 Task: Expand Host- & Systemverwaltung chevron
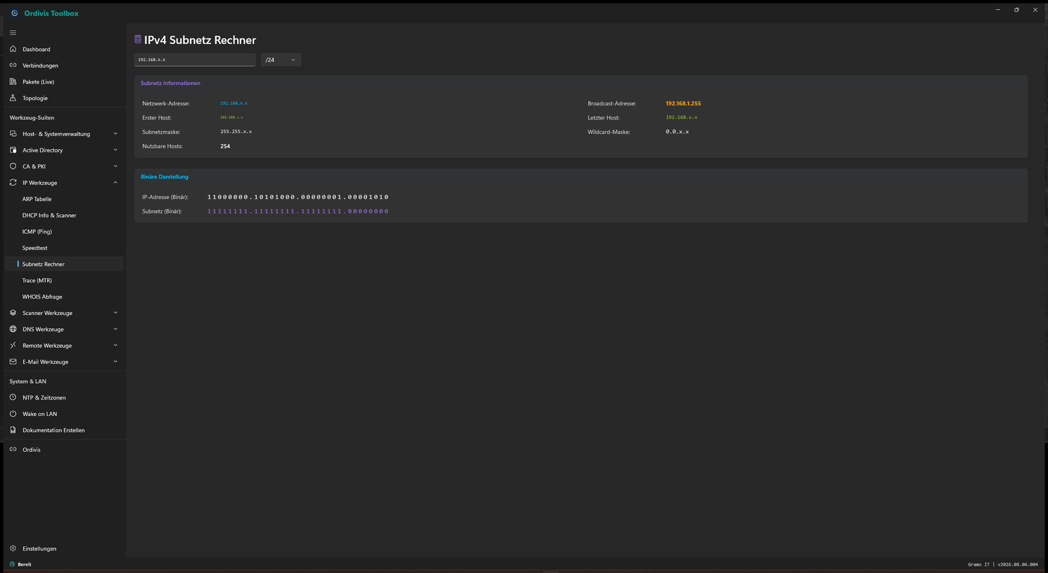coord(115,134)
